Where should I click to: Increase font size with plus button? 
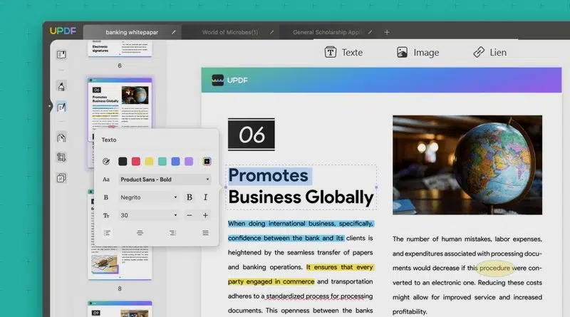(x=205, y=215)
